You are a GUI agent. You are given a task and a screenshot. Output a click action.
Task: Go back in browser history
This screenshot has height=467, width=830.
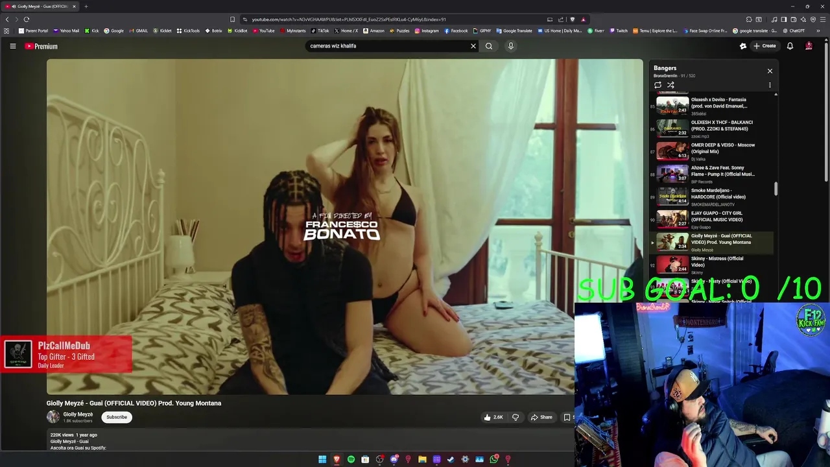pos(7,19)
